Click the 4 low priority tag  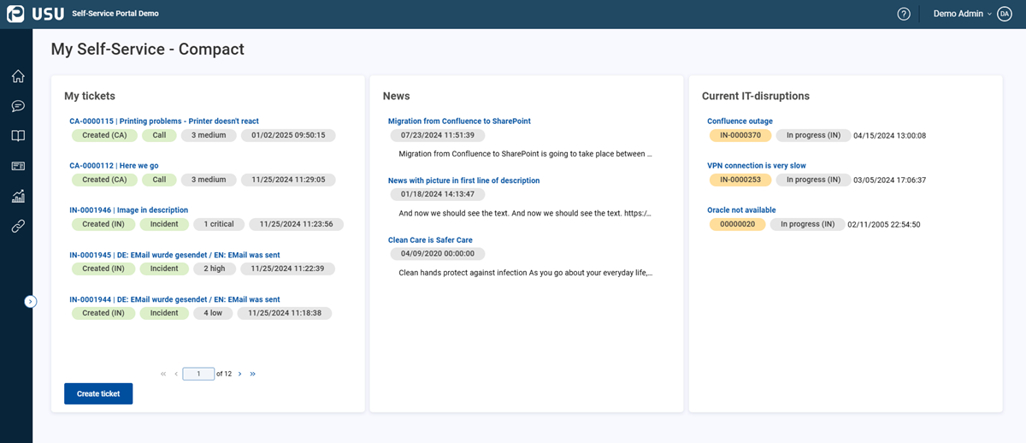[213, 313]
